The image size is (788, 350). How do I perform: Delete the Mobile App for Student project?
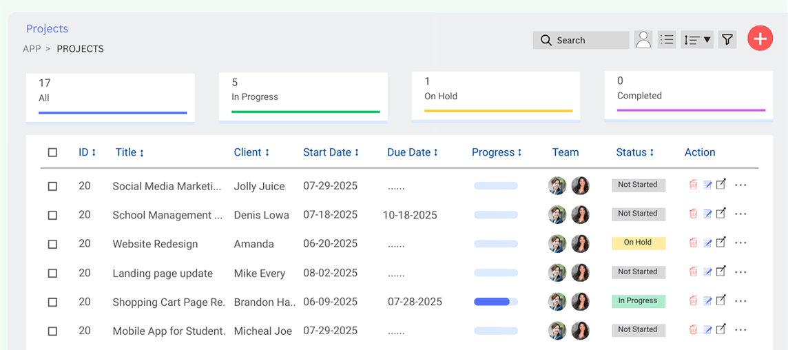(x=693, y=330)
